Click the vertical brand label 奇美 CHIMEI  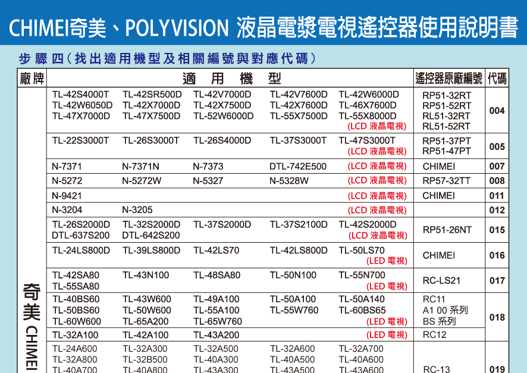[x=32, y=326]
